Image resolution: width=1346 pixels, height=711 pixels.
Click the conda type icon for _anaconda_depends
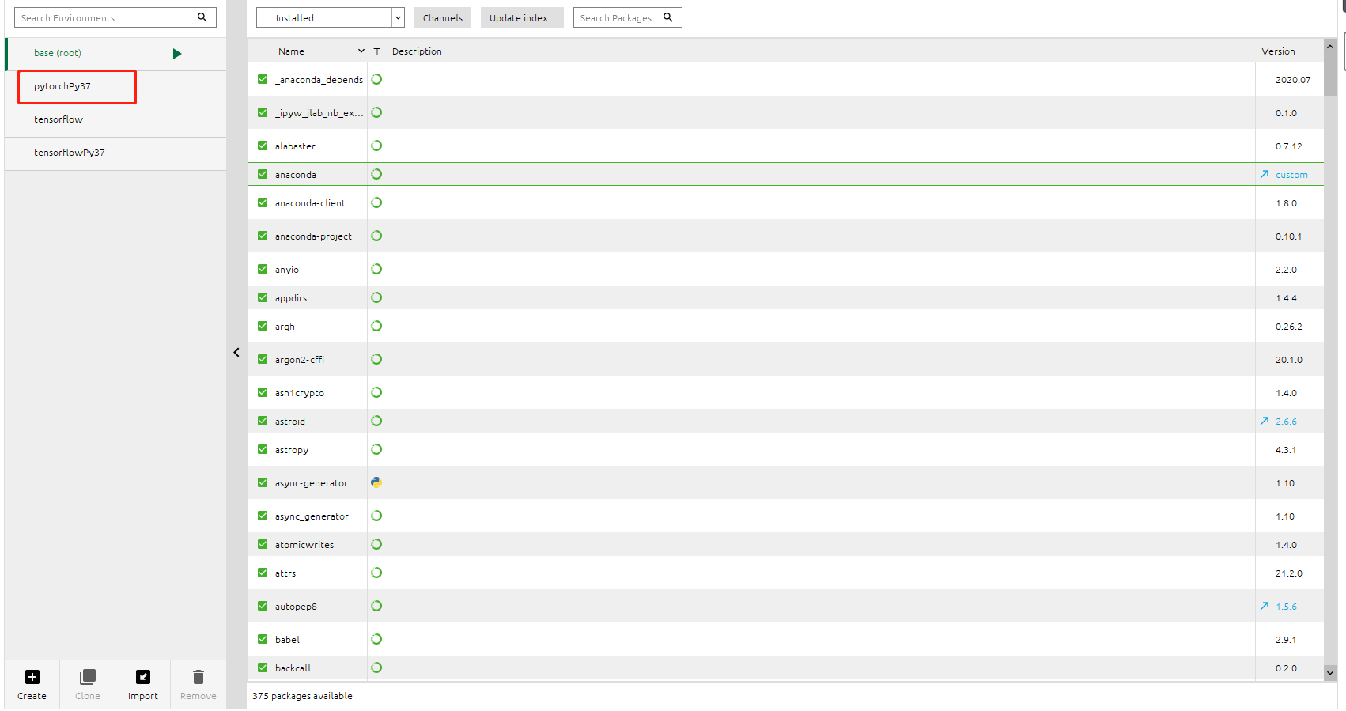pos(376,79)
